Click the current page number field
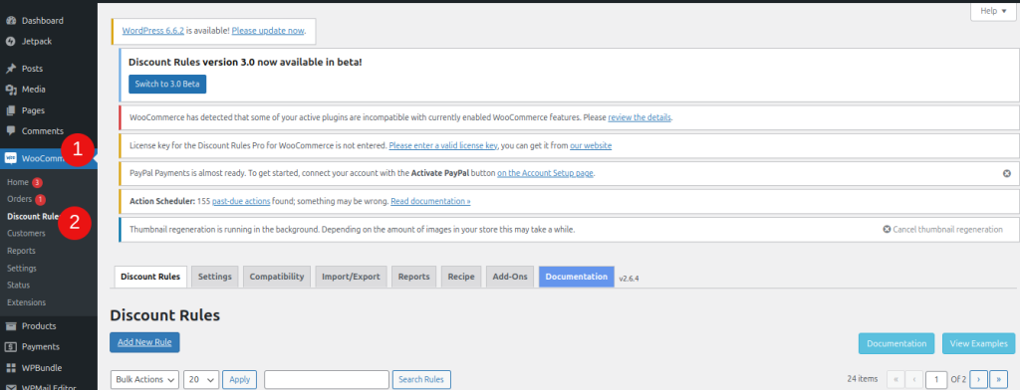1020x390 pixels. [x=936, y=379]
